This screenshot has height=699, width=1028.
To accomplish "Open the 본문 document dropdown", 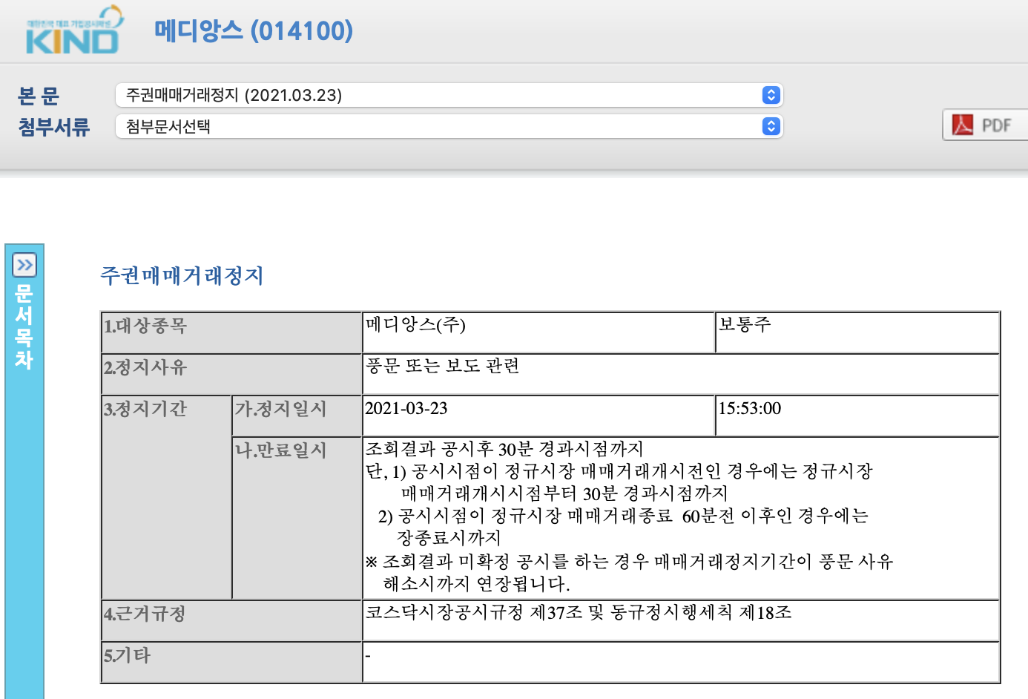I will pos(449,95).
